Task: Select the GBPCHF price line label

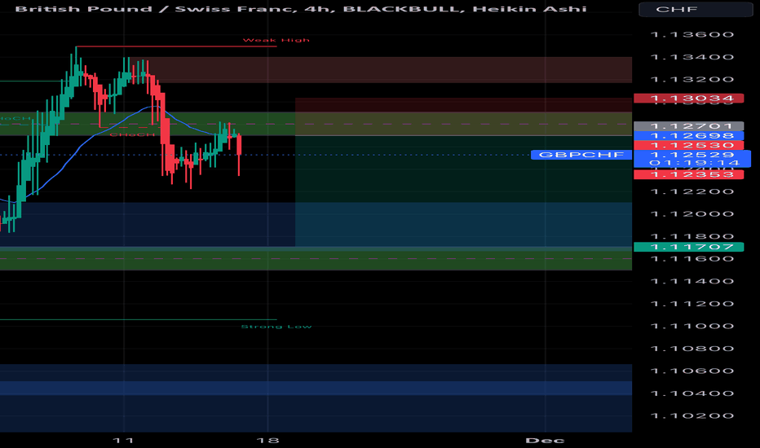Action: pos(581,155)
